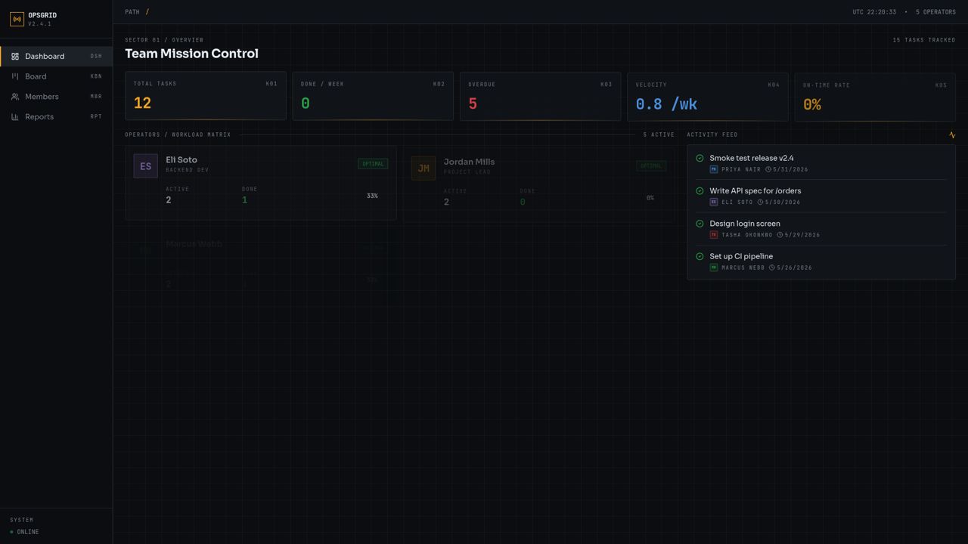
Task: Click the check circle beside Smoke test release v2.4
Action: 700,158
